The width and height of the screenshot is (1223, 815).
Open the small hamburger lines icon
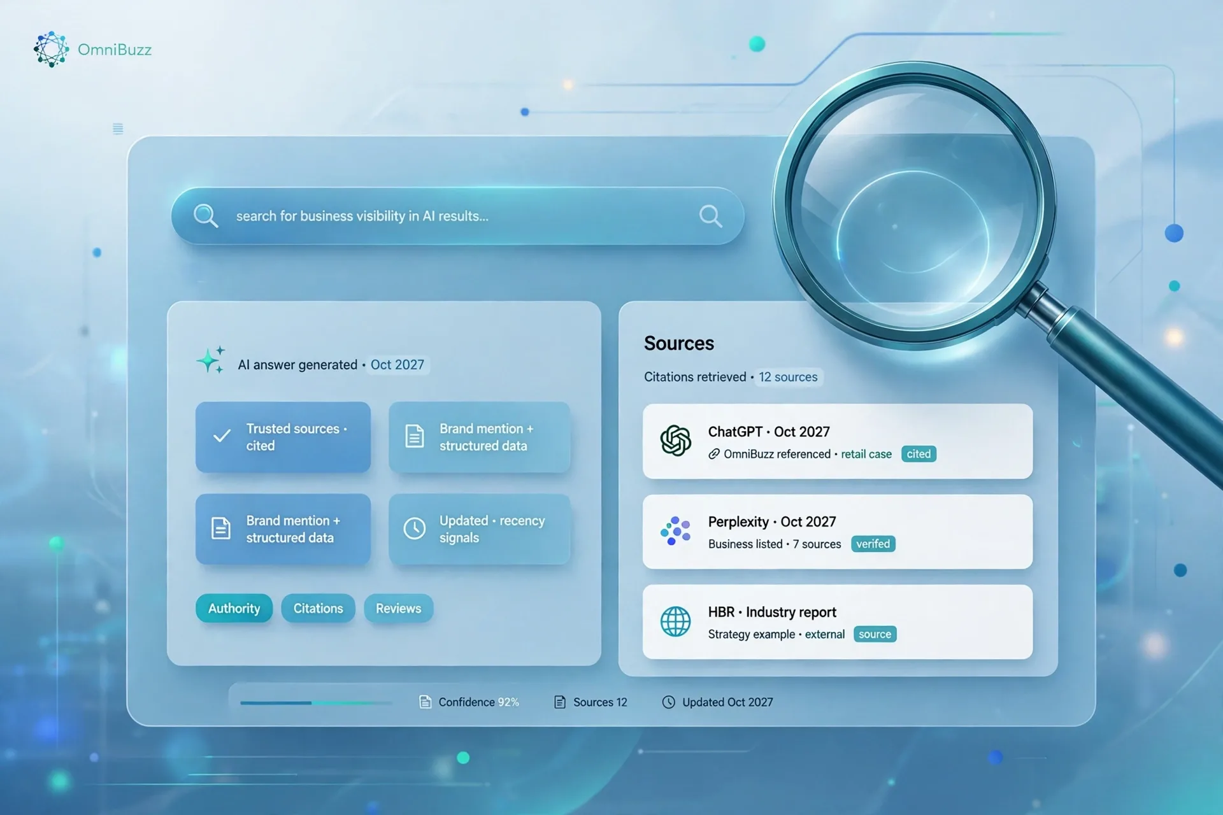(x=118, y=129)
